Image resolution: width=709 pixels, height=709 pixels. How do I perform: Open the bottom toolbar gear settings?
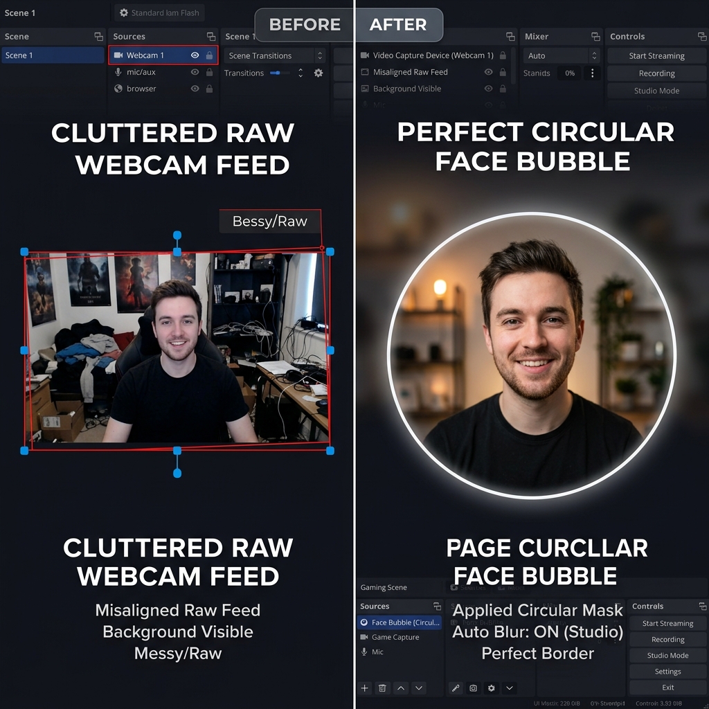[491, 688]
